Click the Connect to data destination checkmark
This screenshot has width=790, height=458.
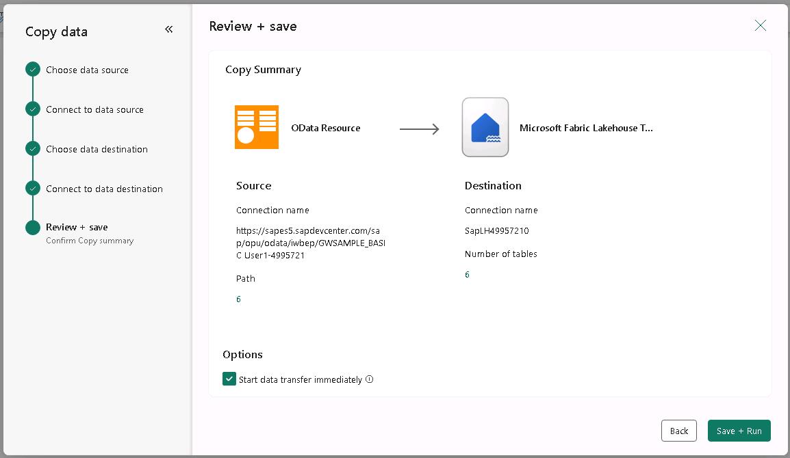click(x=33, y=189)
